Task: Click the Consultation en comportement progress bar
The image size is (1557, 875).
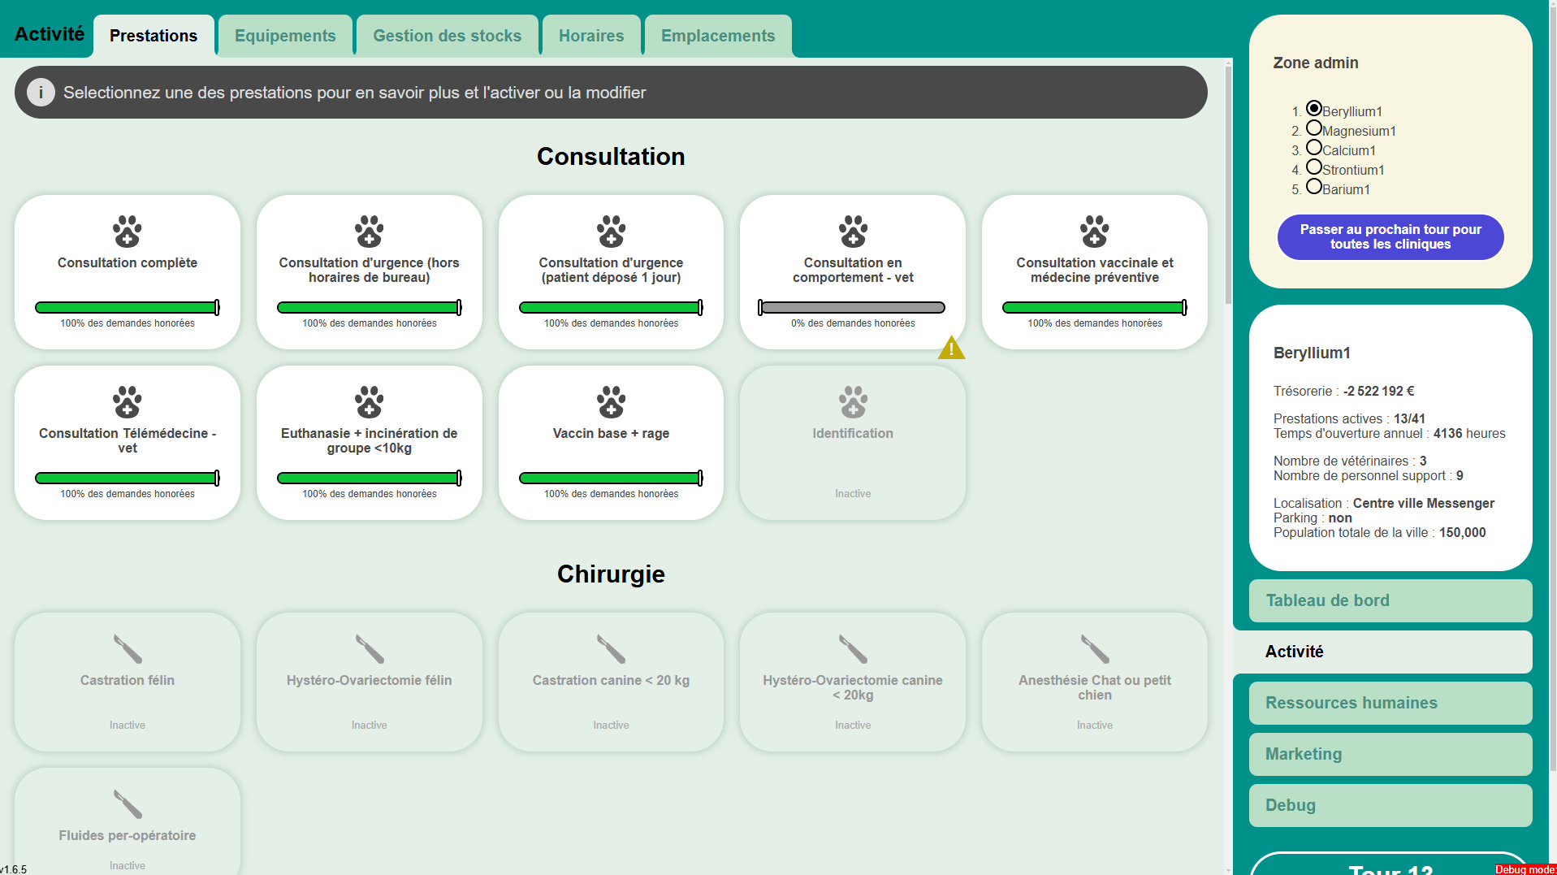Action: click(x=852, y=308)
